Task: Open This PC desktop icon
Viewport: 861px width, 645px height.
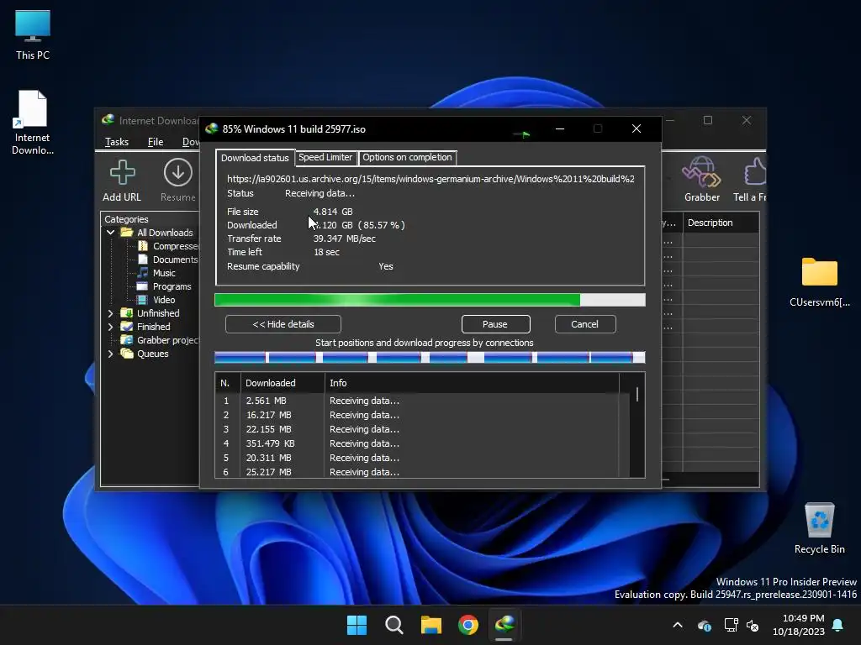Action: tap(33, 35)
